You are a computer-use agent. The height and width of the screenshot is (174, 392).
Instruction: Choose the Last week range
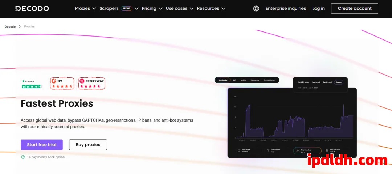tap(316, 82)
